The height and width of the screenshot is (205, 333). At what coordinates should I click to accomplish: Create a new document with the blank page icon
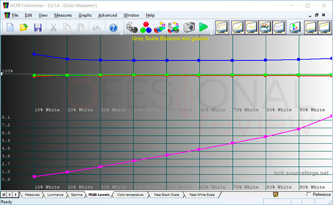point(10,27)
